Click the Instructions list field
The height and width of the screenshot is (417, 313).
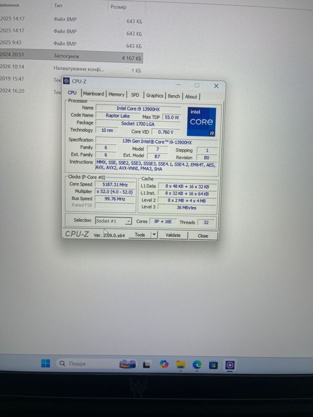[156, 167]
